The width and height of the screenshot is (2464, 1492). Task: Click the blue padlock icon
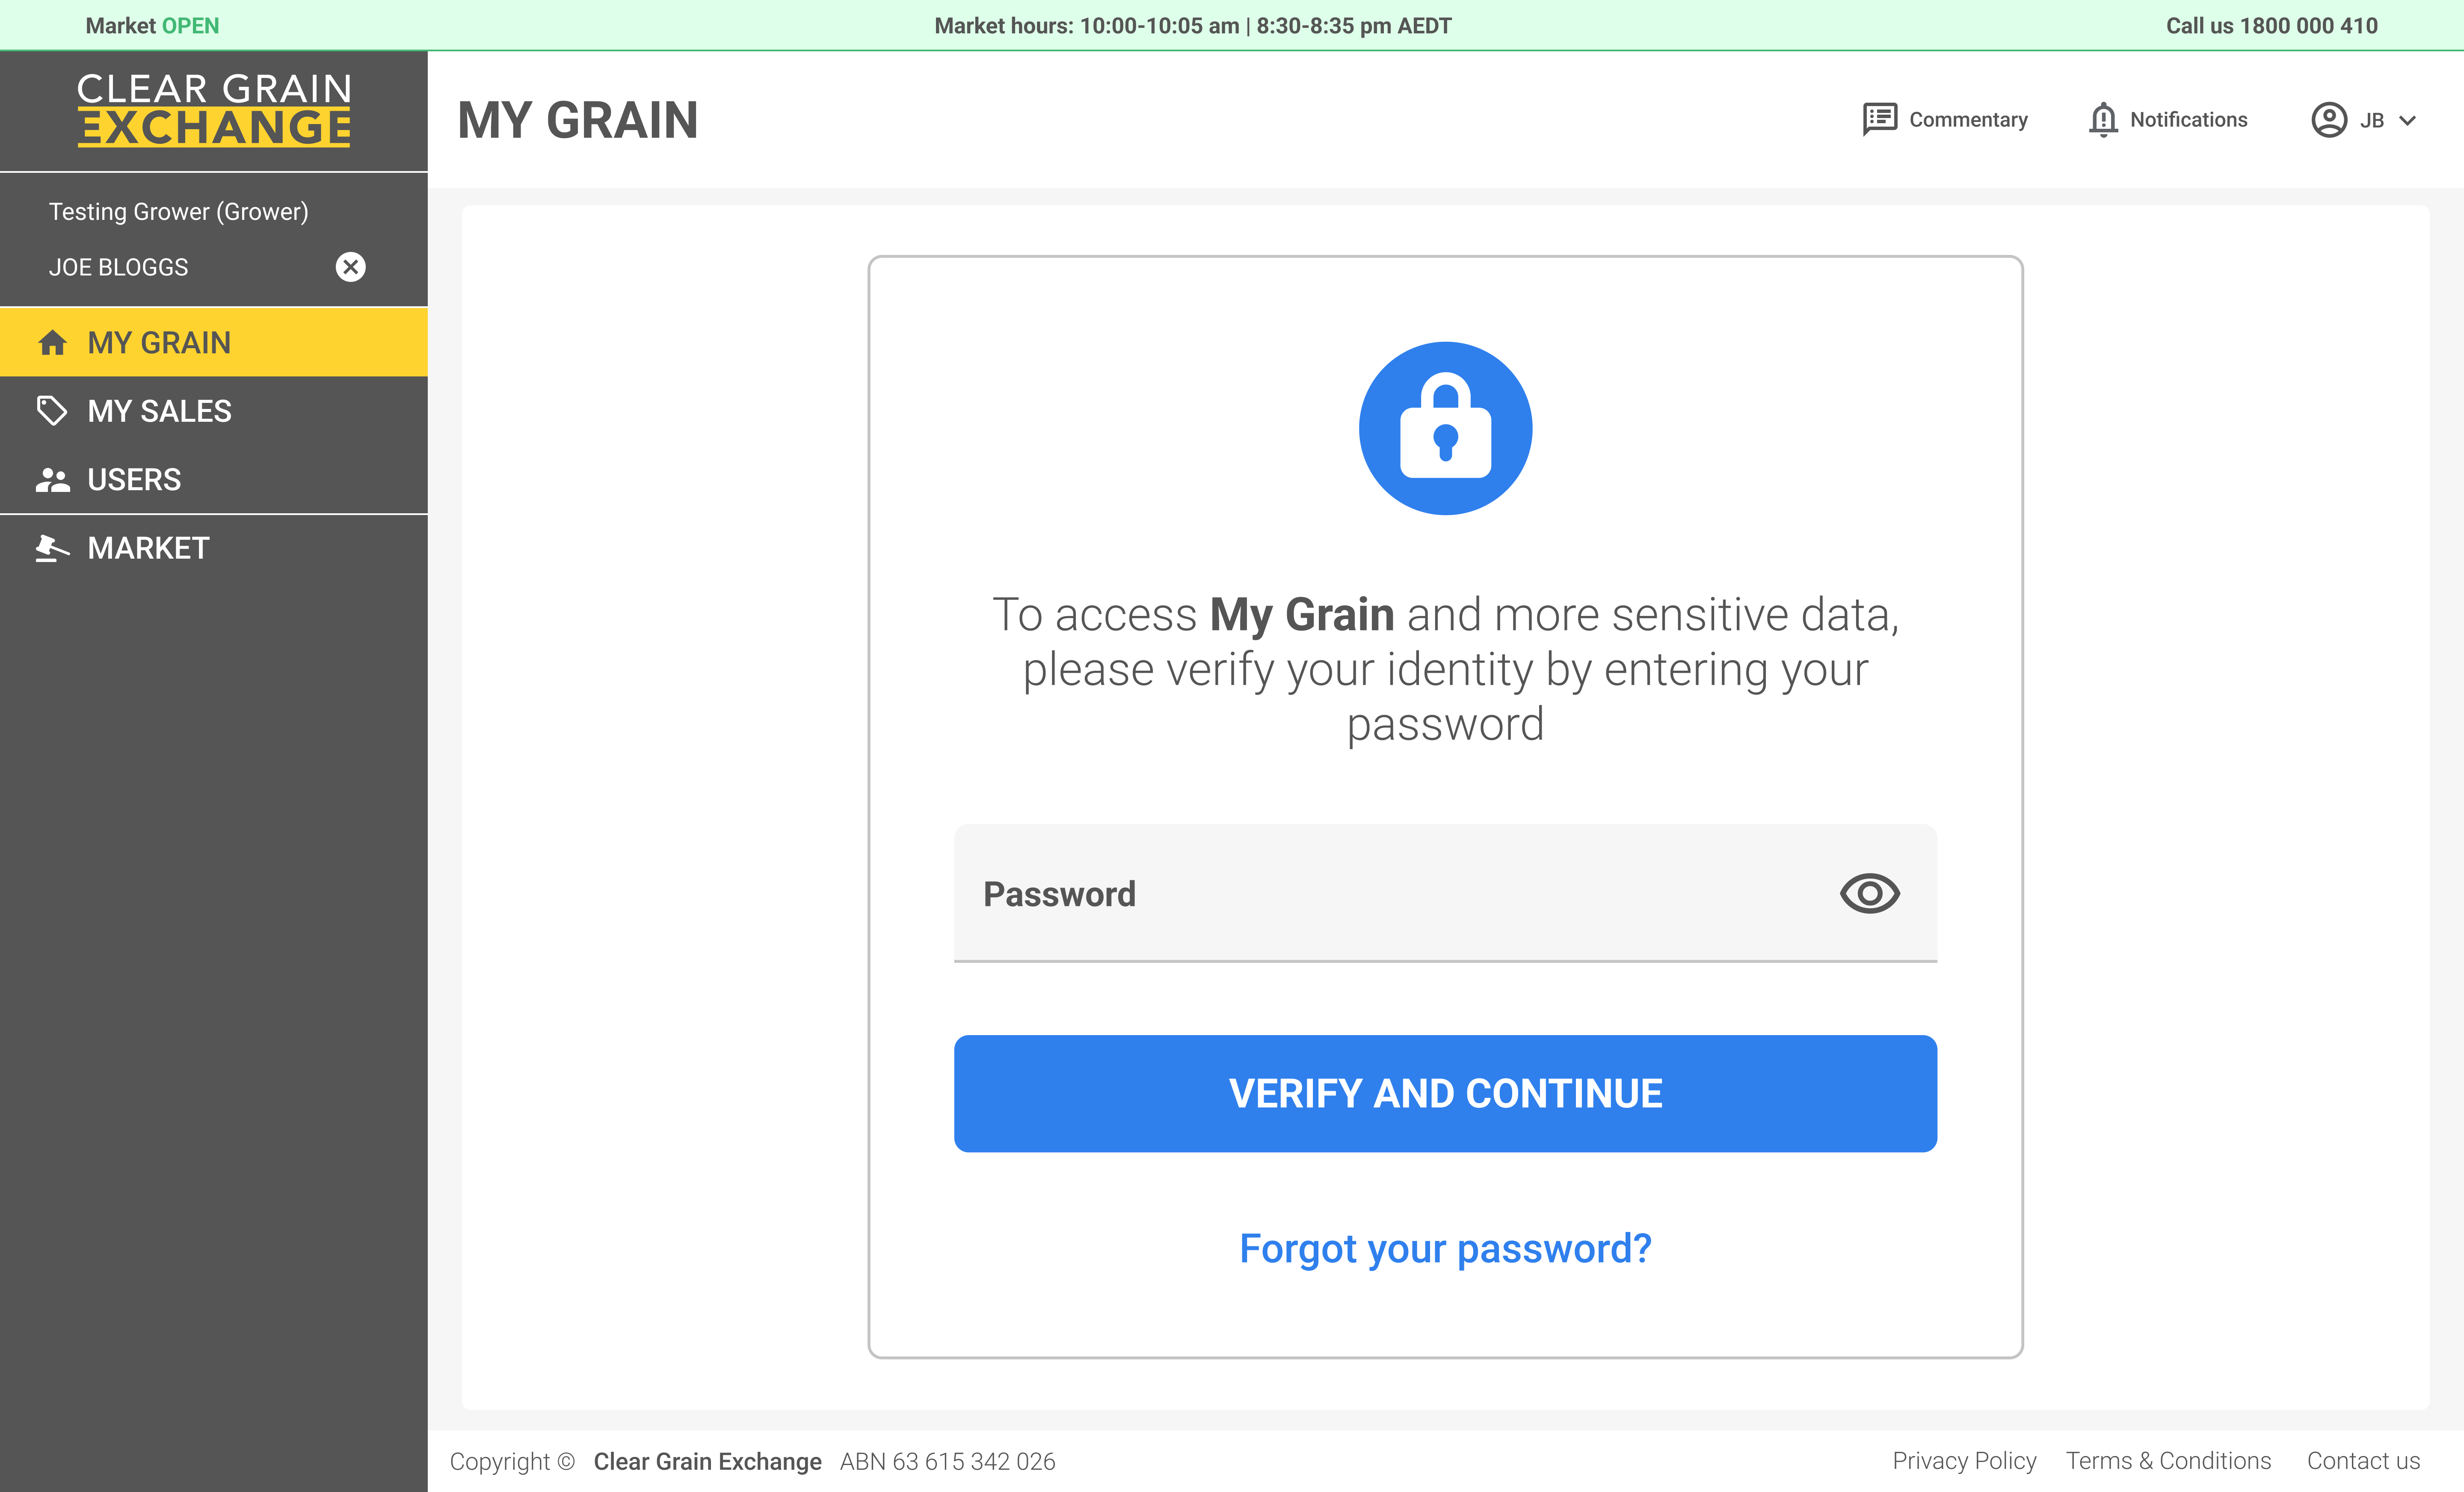[x=1445, y=428]
